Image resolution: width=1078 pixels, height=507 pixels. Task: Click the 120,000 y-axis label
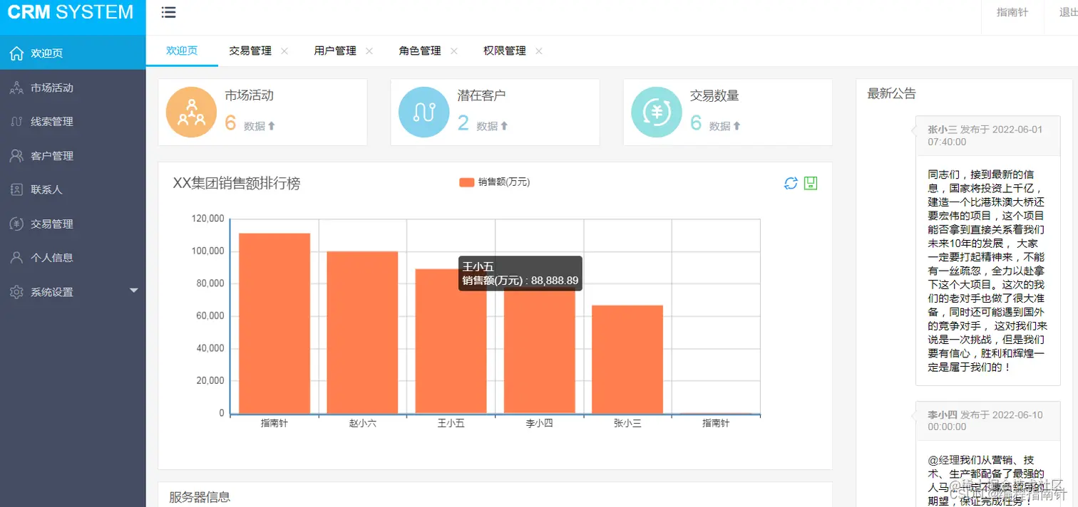coord(208,219)
